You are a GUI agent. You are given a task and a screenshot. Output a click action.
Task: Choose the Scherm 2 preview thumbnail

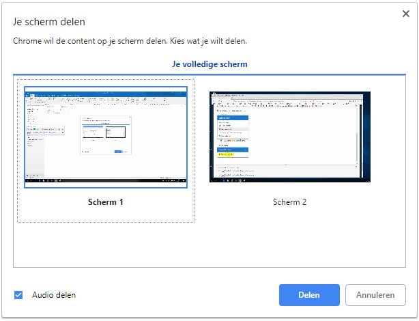290,137
